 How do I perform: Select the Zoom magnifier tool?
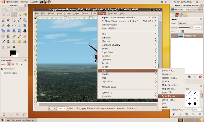(x=25, y=20)
